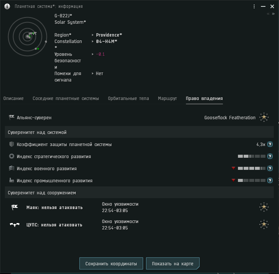Screen dimensions: 279x274
Task: Click the military development index bar
Action: 252,168
